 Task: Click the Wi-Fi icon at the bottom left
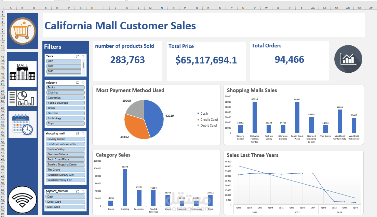(22, 199)
